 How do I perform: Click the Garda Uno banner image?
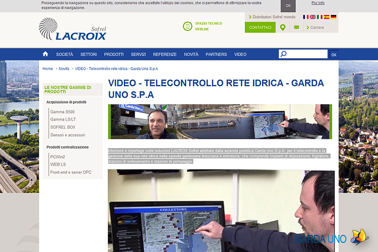pyautogui.click(x=220, y=121)
